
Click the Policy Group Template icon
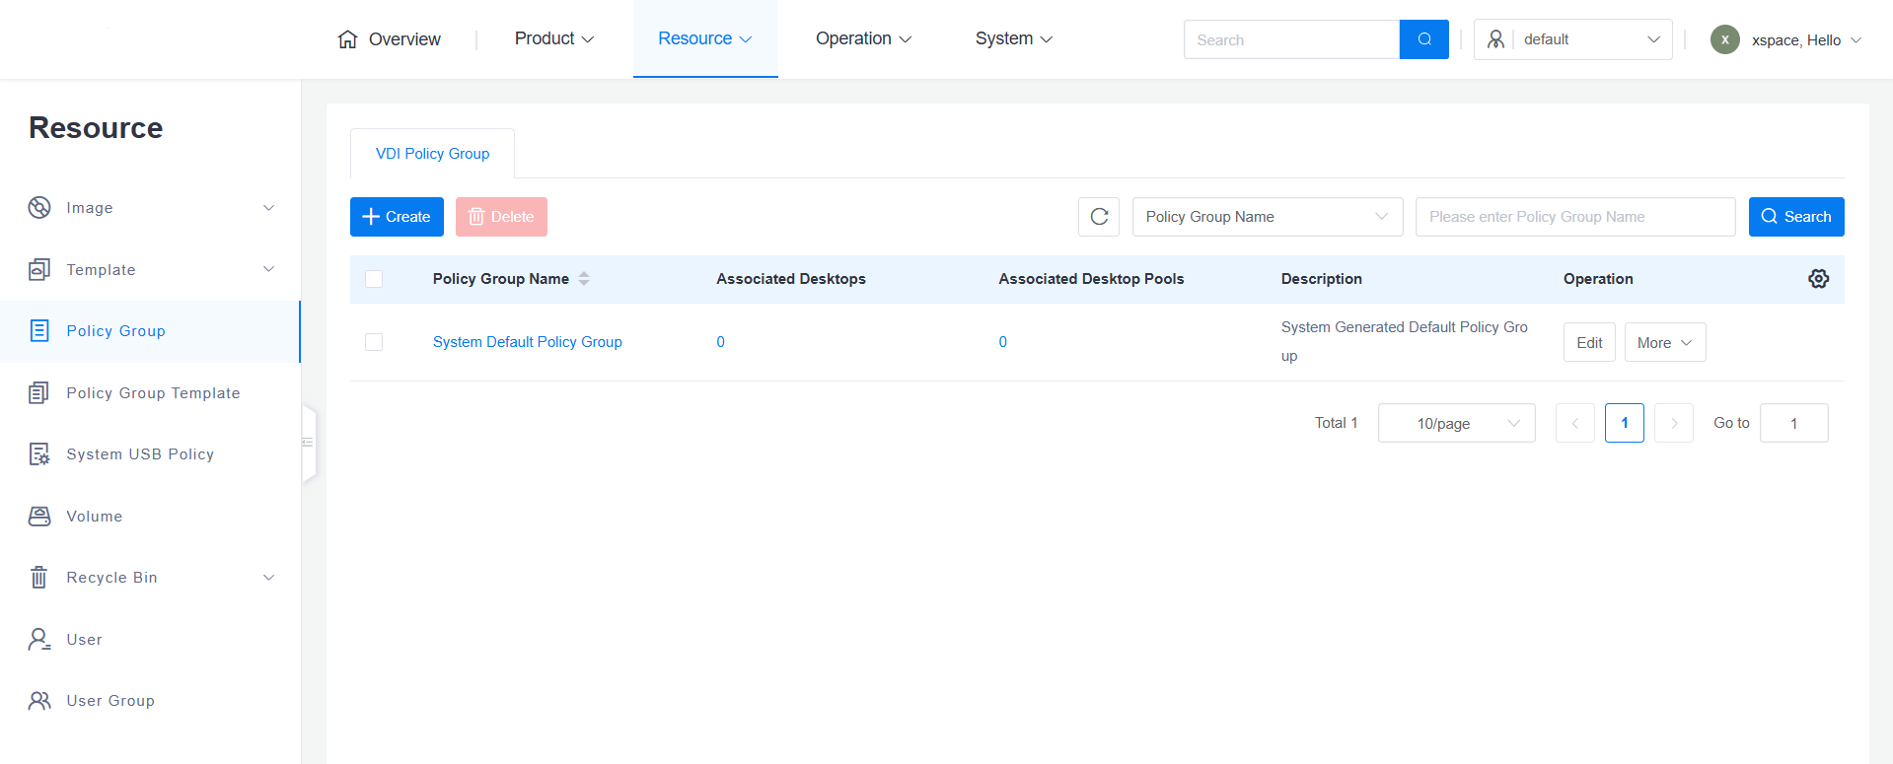(x=39, y=393)
